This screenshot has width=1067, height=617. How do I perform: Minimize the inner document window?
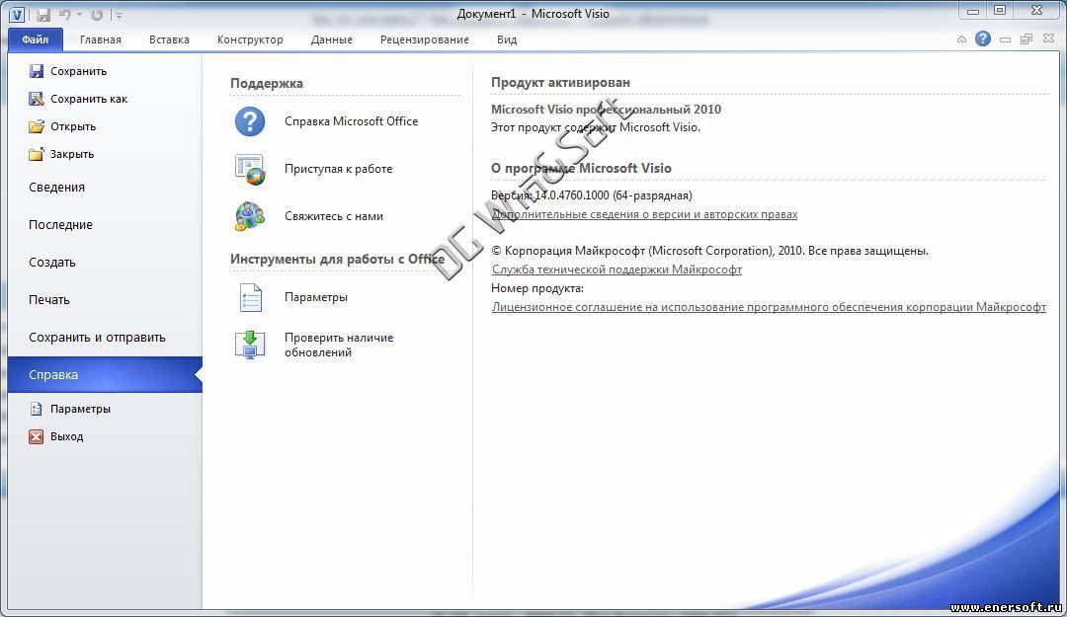coord(1005,39)
